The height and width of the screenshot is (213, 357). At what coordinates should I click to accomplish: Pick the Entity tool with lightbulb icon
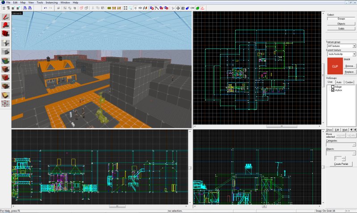(5, 43)
